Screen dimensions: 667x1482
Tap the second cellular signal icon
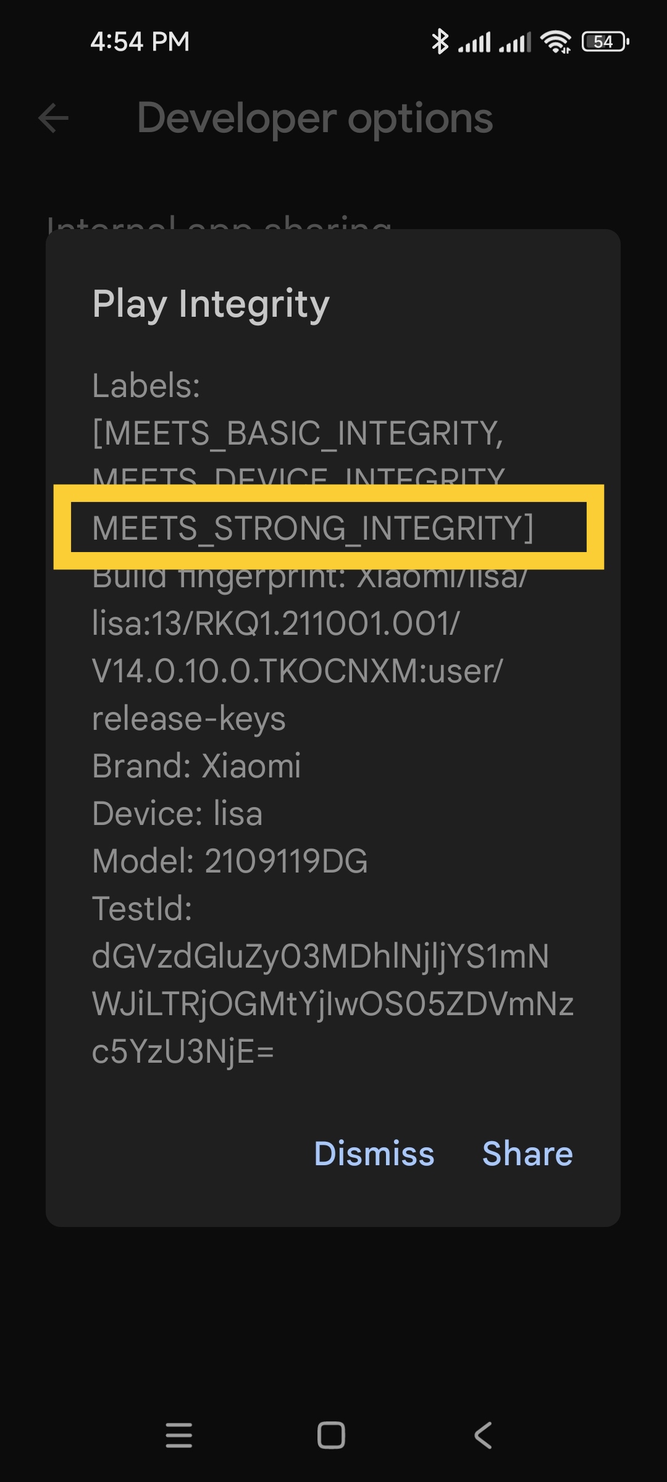514,42
